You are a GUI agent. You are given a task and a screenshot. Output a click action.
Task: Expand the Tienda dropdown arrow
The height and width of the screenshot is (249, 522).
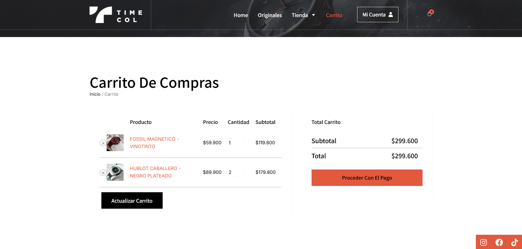pos(313,15)
